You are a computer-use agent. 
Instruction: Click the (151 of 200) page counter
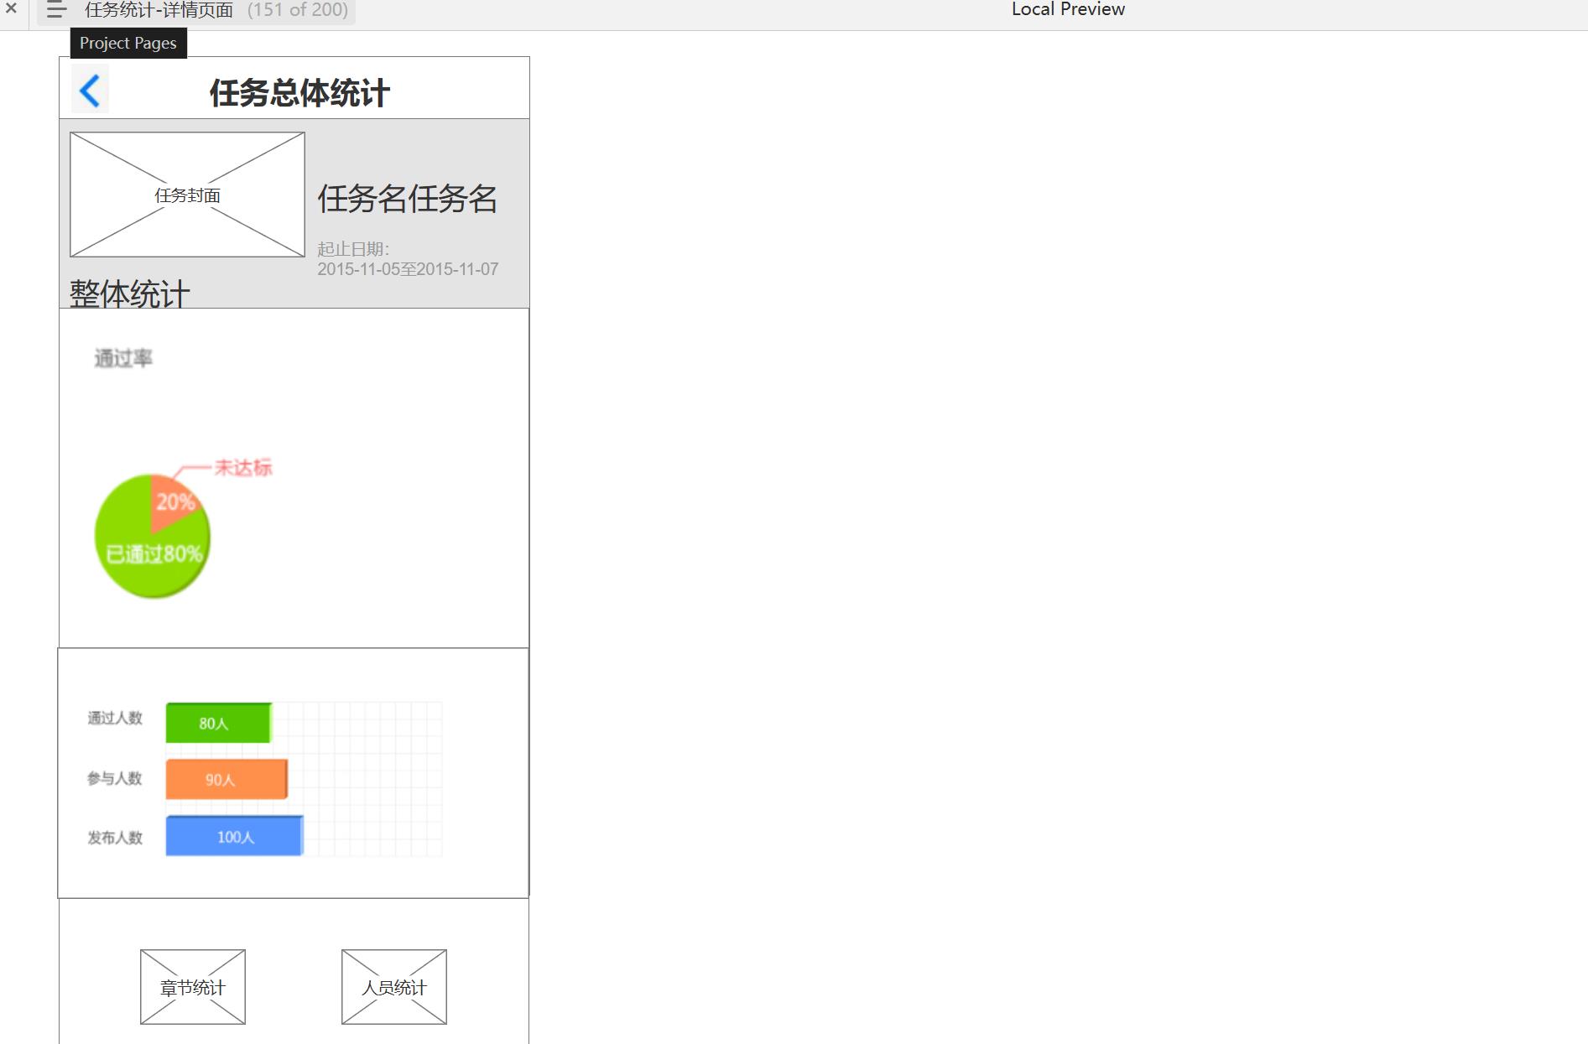point(298,10)
